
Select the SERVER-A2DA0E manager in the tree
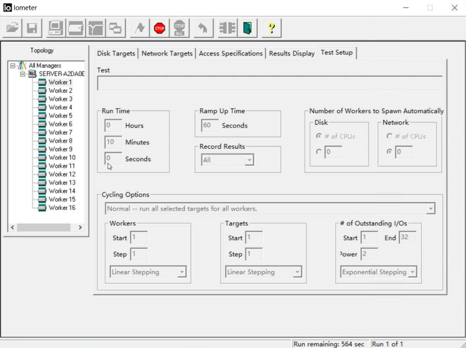click(x=61, y=74)
